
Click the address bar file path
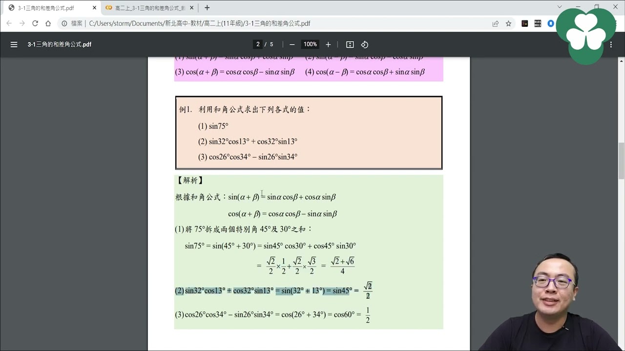[200, 23]
